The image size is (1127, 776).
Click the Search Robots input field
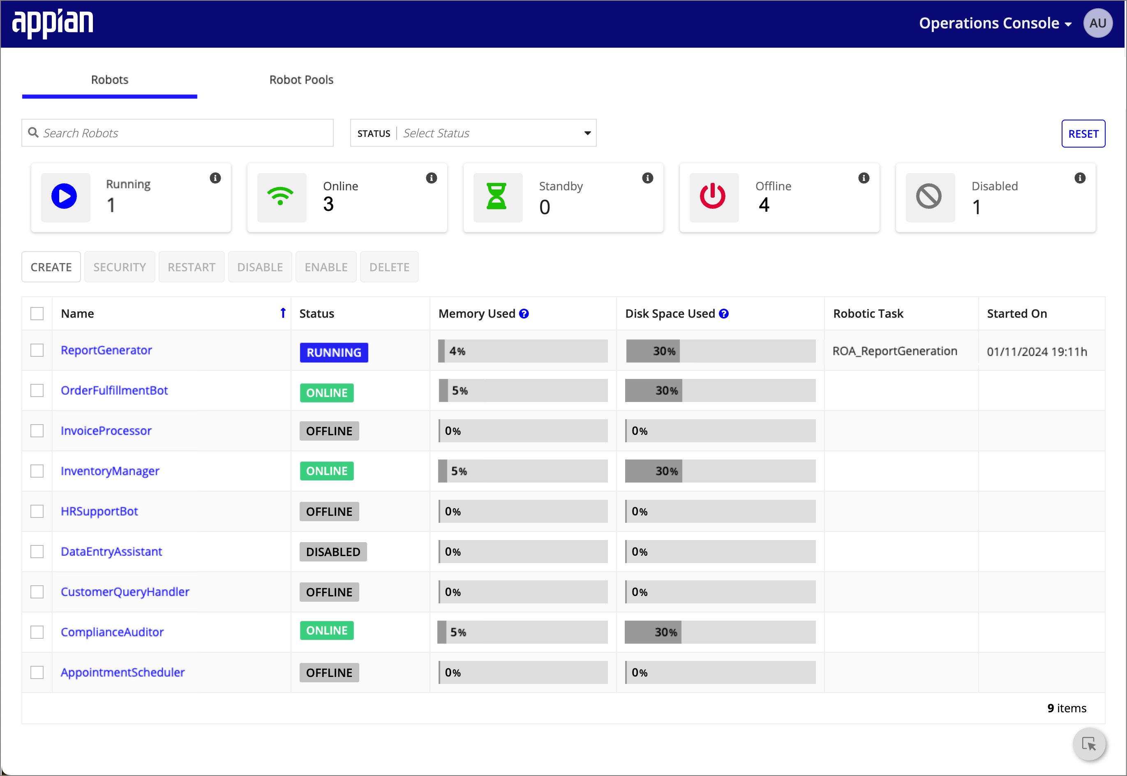click(x=177, y=133)
